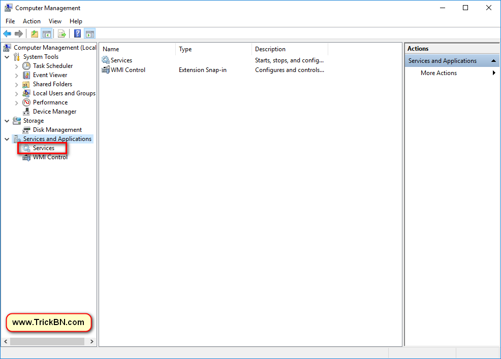Click the title bar Computer Management icon

8,8
